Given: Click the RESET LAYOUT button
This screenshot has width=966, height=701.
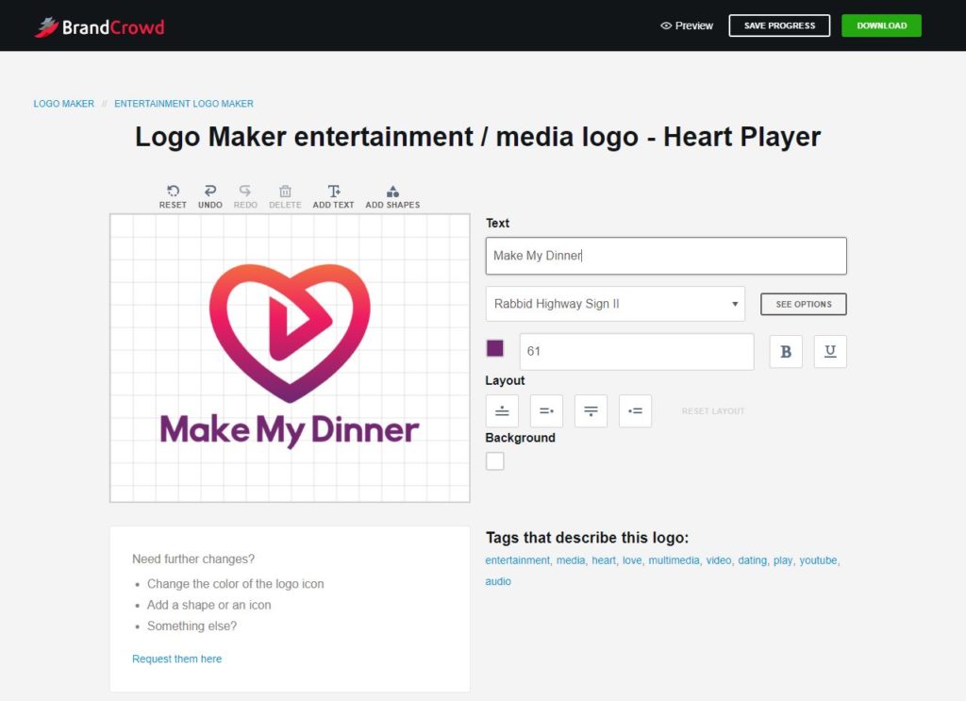Looking at the screenshot, I should coord(713,410).
